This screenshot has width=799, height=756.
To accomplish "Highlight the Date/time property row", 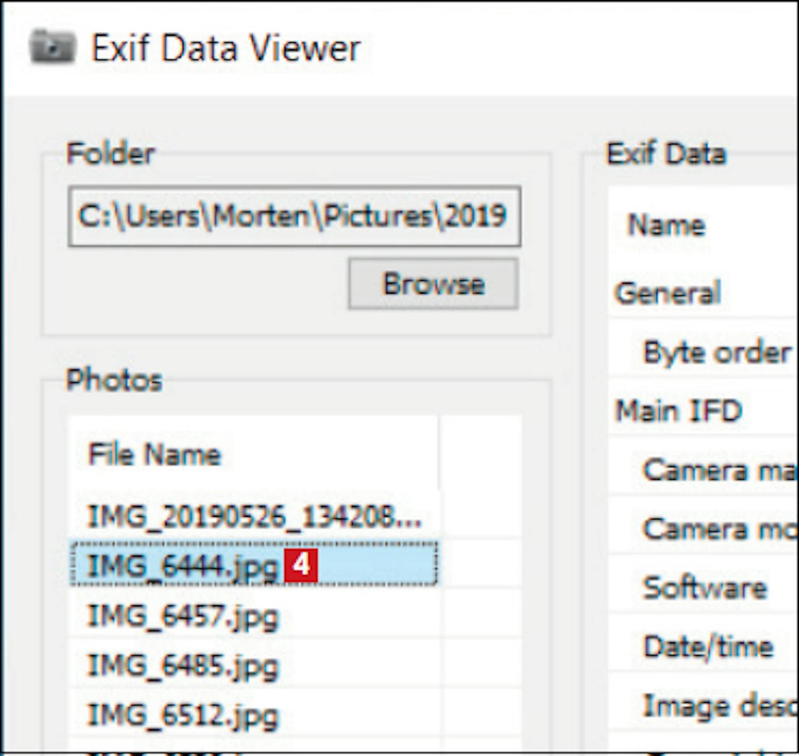I will [x=708, y=647].
